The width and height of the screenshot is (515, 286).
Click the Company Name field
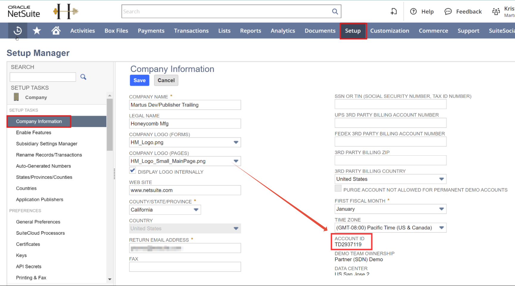click(x=185, y=105)
